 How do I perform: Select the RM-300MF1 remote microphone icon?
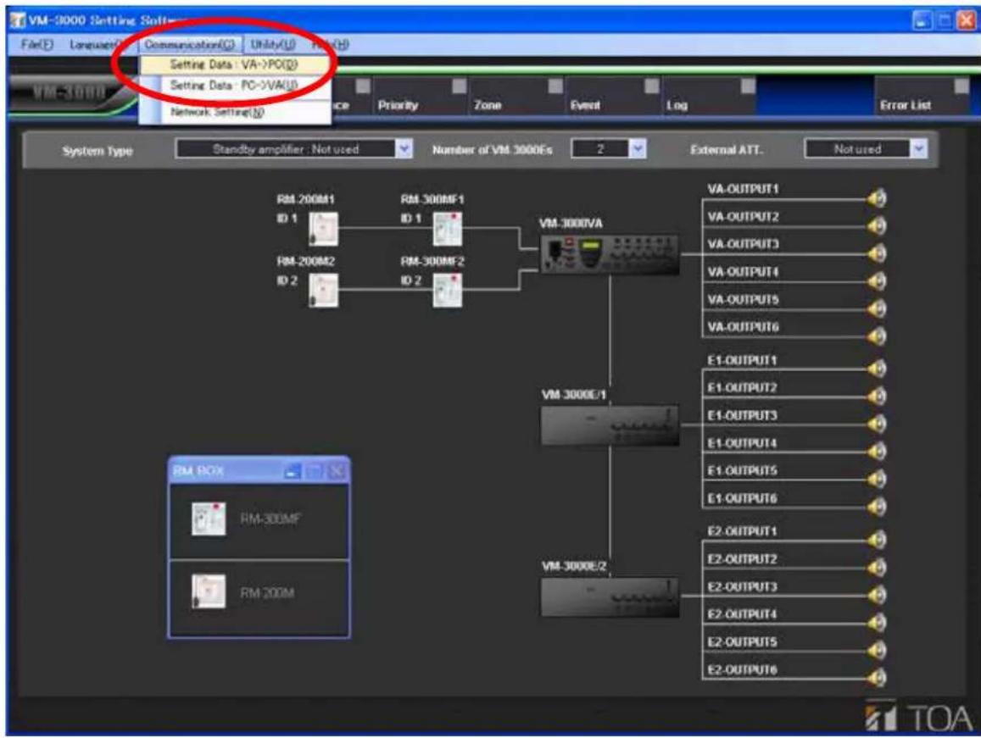(448, 229)
